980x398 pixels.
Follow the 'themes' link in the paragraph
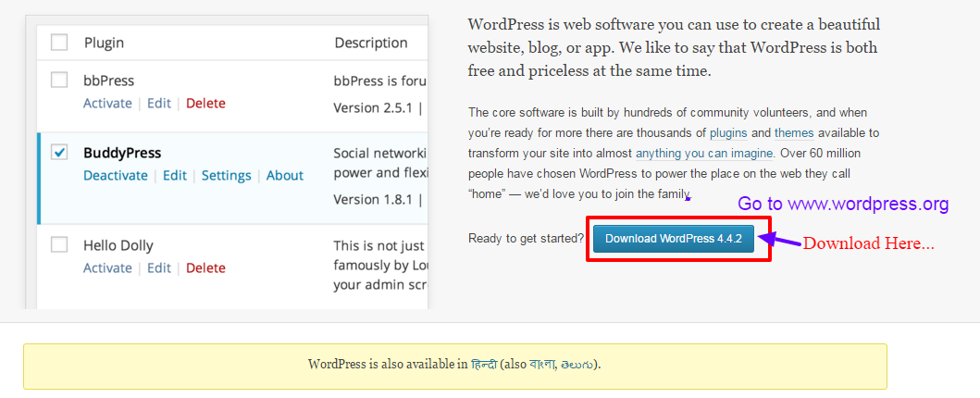point(794,133)
